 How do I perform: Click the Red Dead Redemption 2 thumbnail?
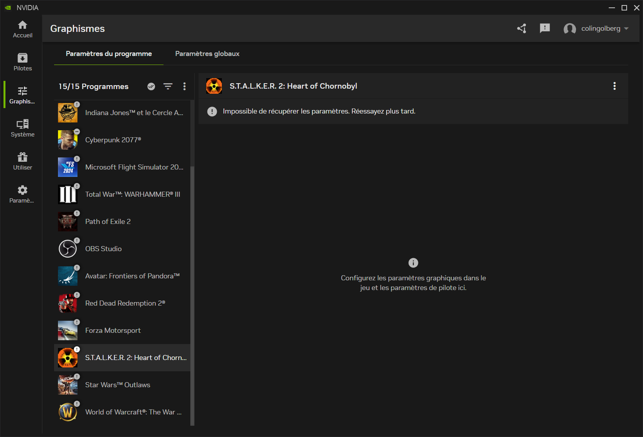point(68,303)
